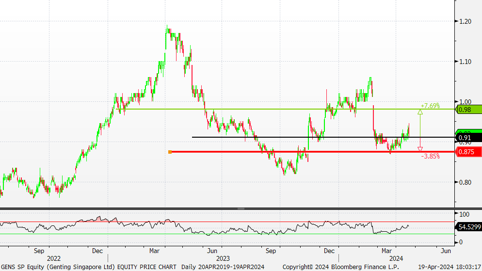Grab the pane divider grip above RSI

coord(241,208)
